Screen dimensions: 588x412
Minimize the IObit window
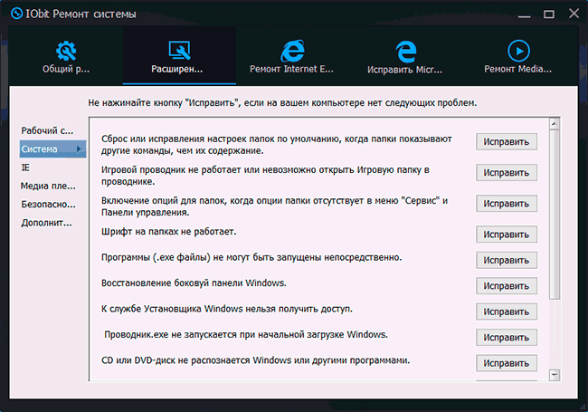[524, 14]
